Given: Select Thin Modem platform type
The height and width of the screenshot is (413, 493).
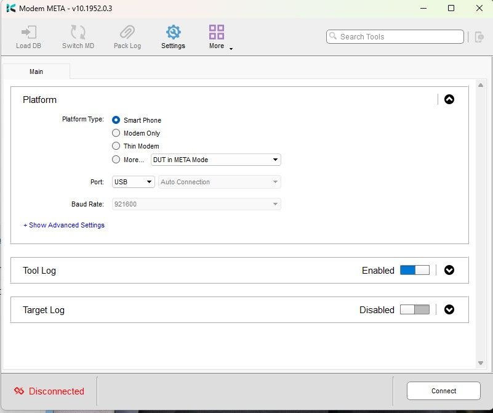Looking at the screenshot, I should (116, 146).
